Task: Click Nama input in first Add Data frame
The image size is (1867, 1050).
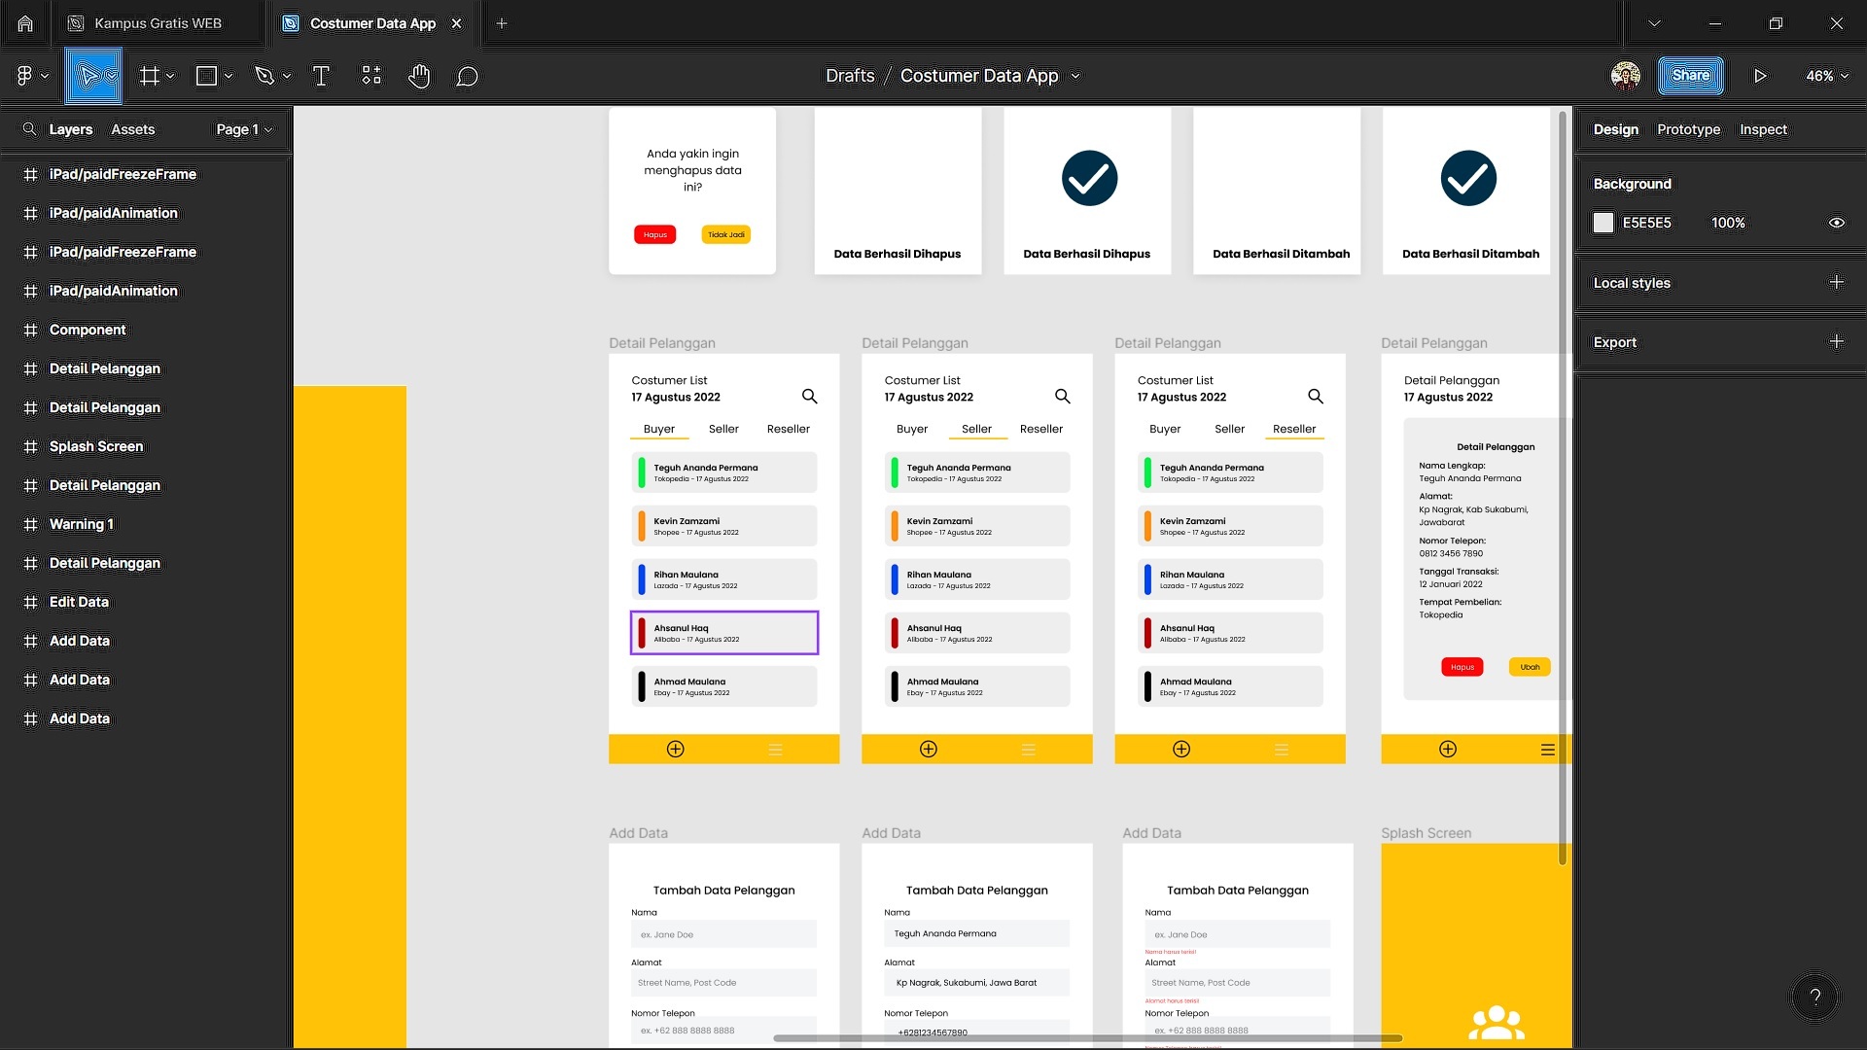Action: [x=723, y=934]
